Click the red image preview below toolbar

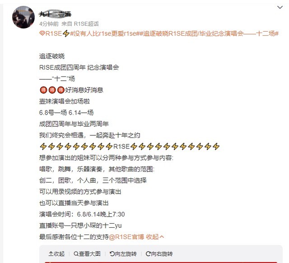point(161,262)
